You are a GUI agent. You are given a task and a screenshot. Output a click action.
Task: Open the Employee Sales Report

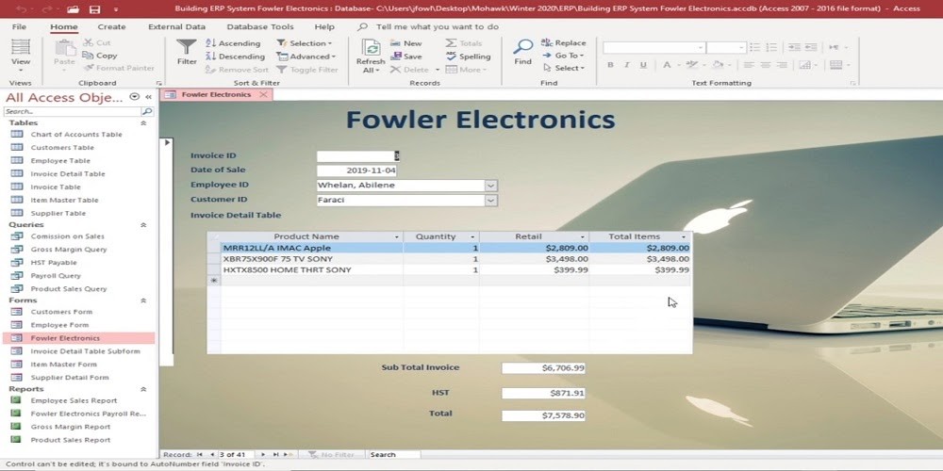[x=74, y=400]
